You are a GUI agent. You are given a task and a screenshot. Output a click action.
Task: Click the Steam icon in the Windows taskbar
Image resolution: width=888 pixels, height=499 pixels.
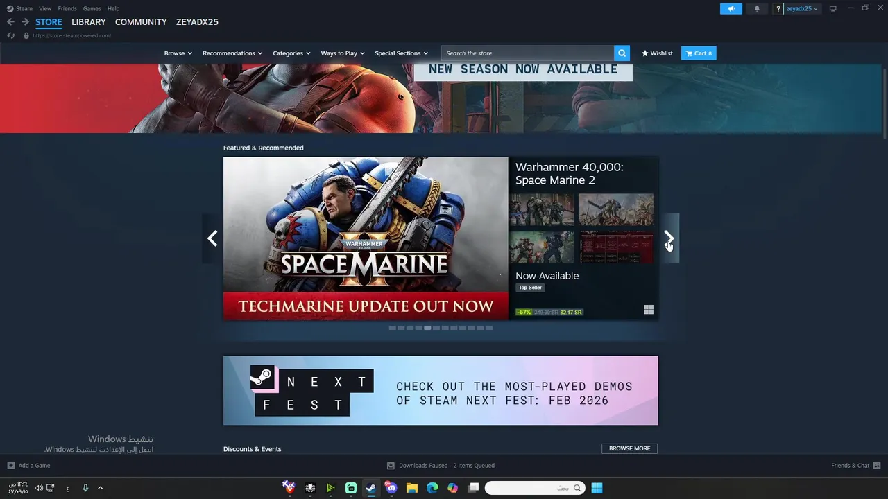pyautogui.click(x=371, y=488)
